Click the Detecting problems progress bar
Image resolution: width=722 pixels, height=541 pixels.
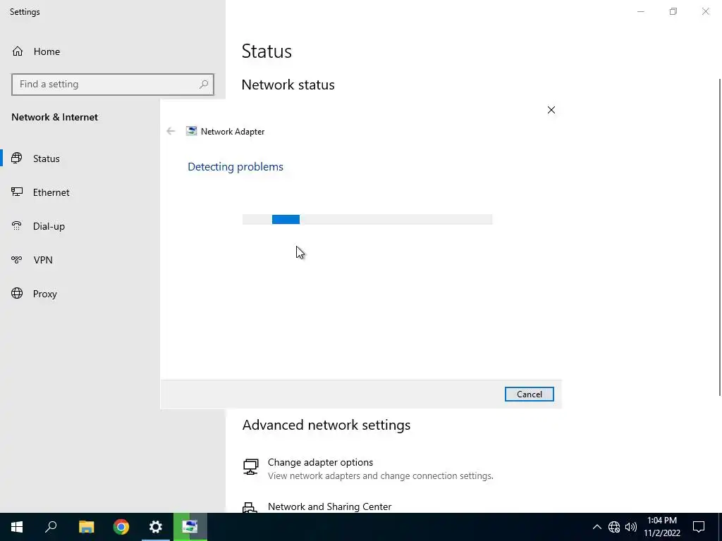(x=367, y=220)
